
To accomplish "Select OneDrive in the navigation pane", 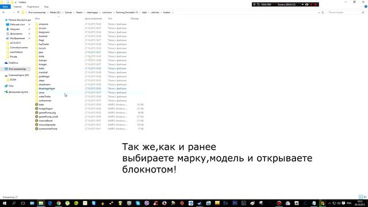I will click(13, 63).
